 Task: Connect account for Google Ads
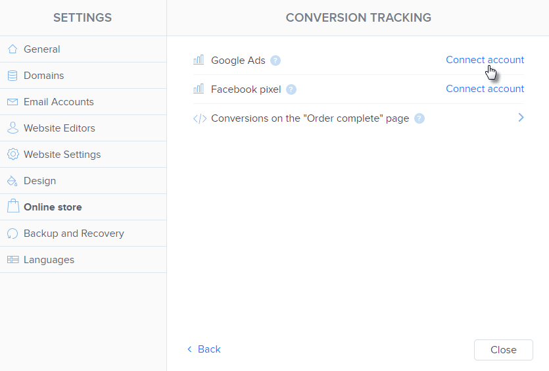tap(485, 60)
